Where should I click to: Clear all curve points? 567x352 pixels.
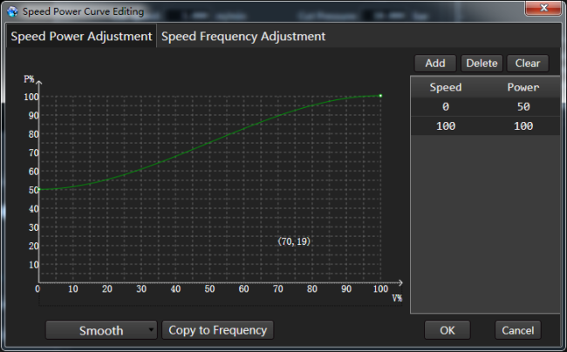[528, 64]
